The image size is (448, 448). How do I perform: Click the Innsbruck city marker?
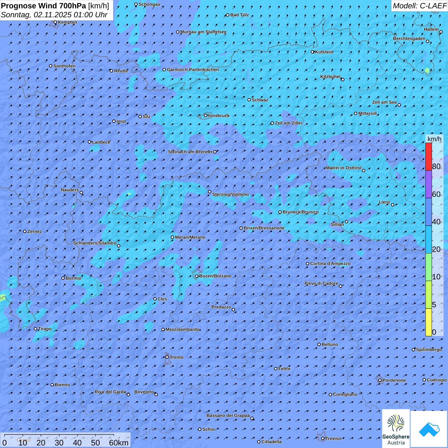tap(206, 116)
